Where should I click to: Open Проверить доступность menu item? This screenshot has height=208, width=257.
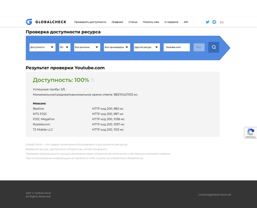[x=90, y=22]
